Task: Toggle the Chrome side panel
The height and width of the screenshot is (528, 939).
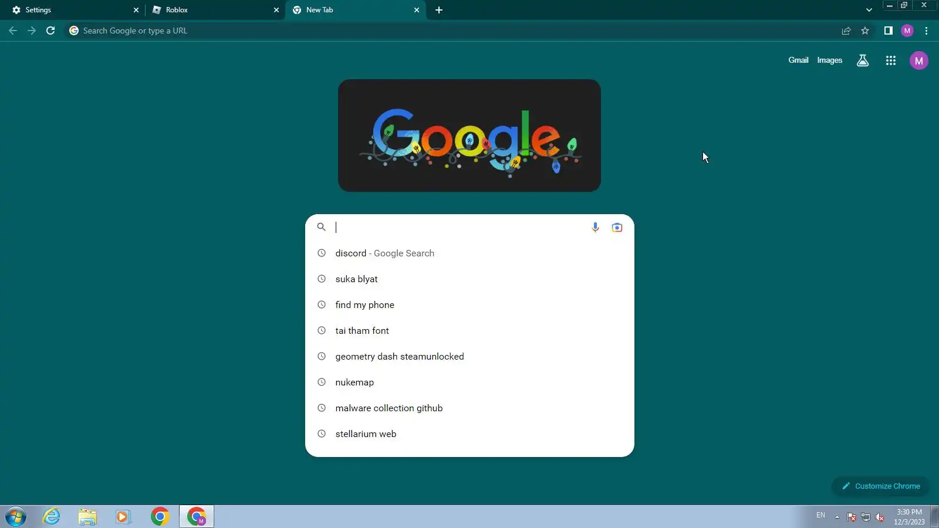Action: (x=889, y=31)
